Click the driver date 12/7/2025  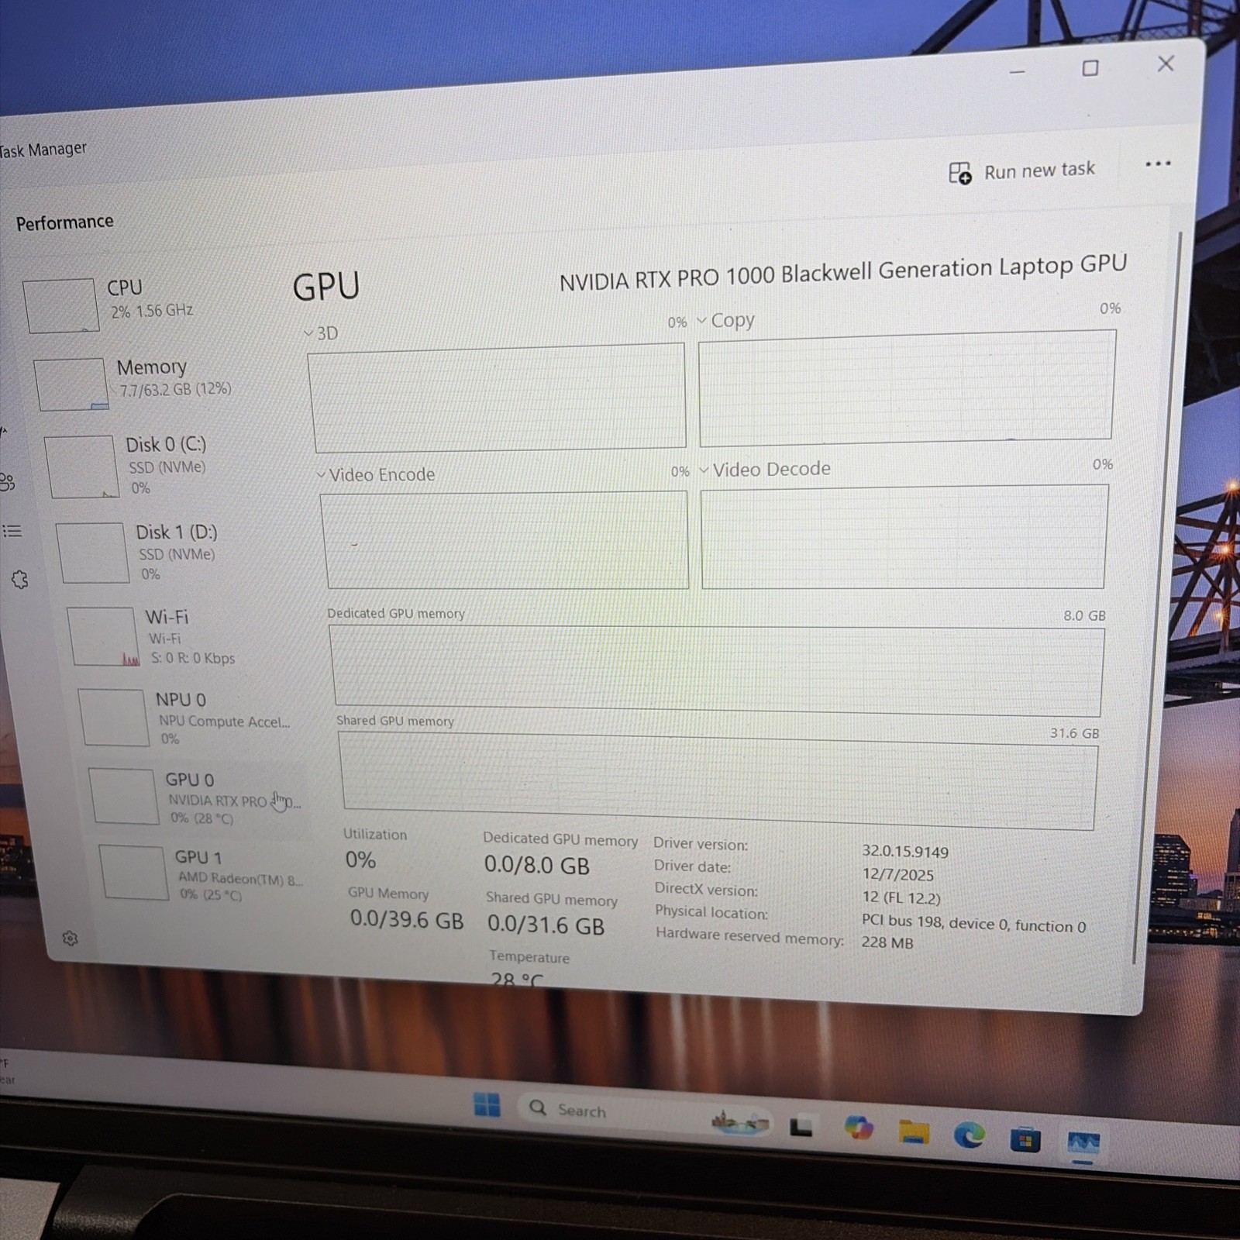897,875
